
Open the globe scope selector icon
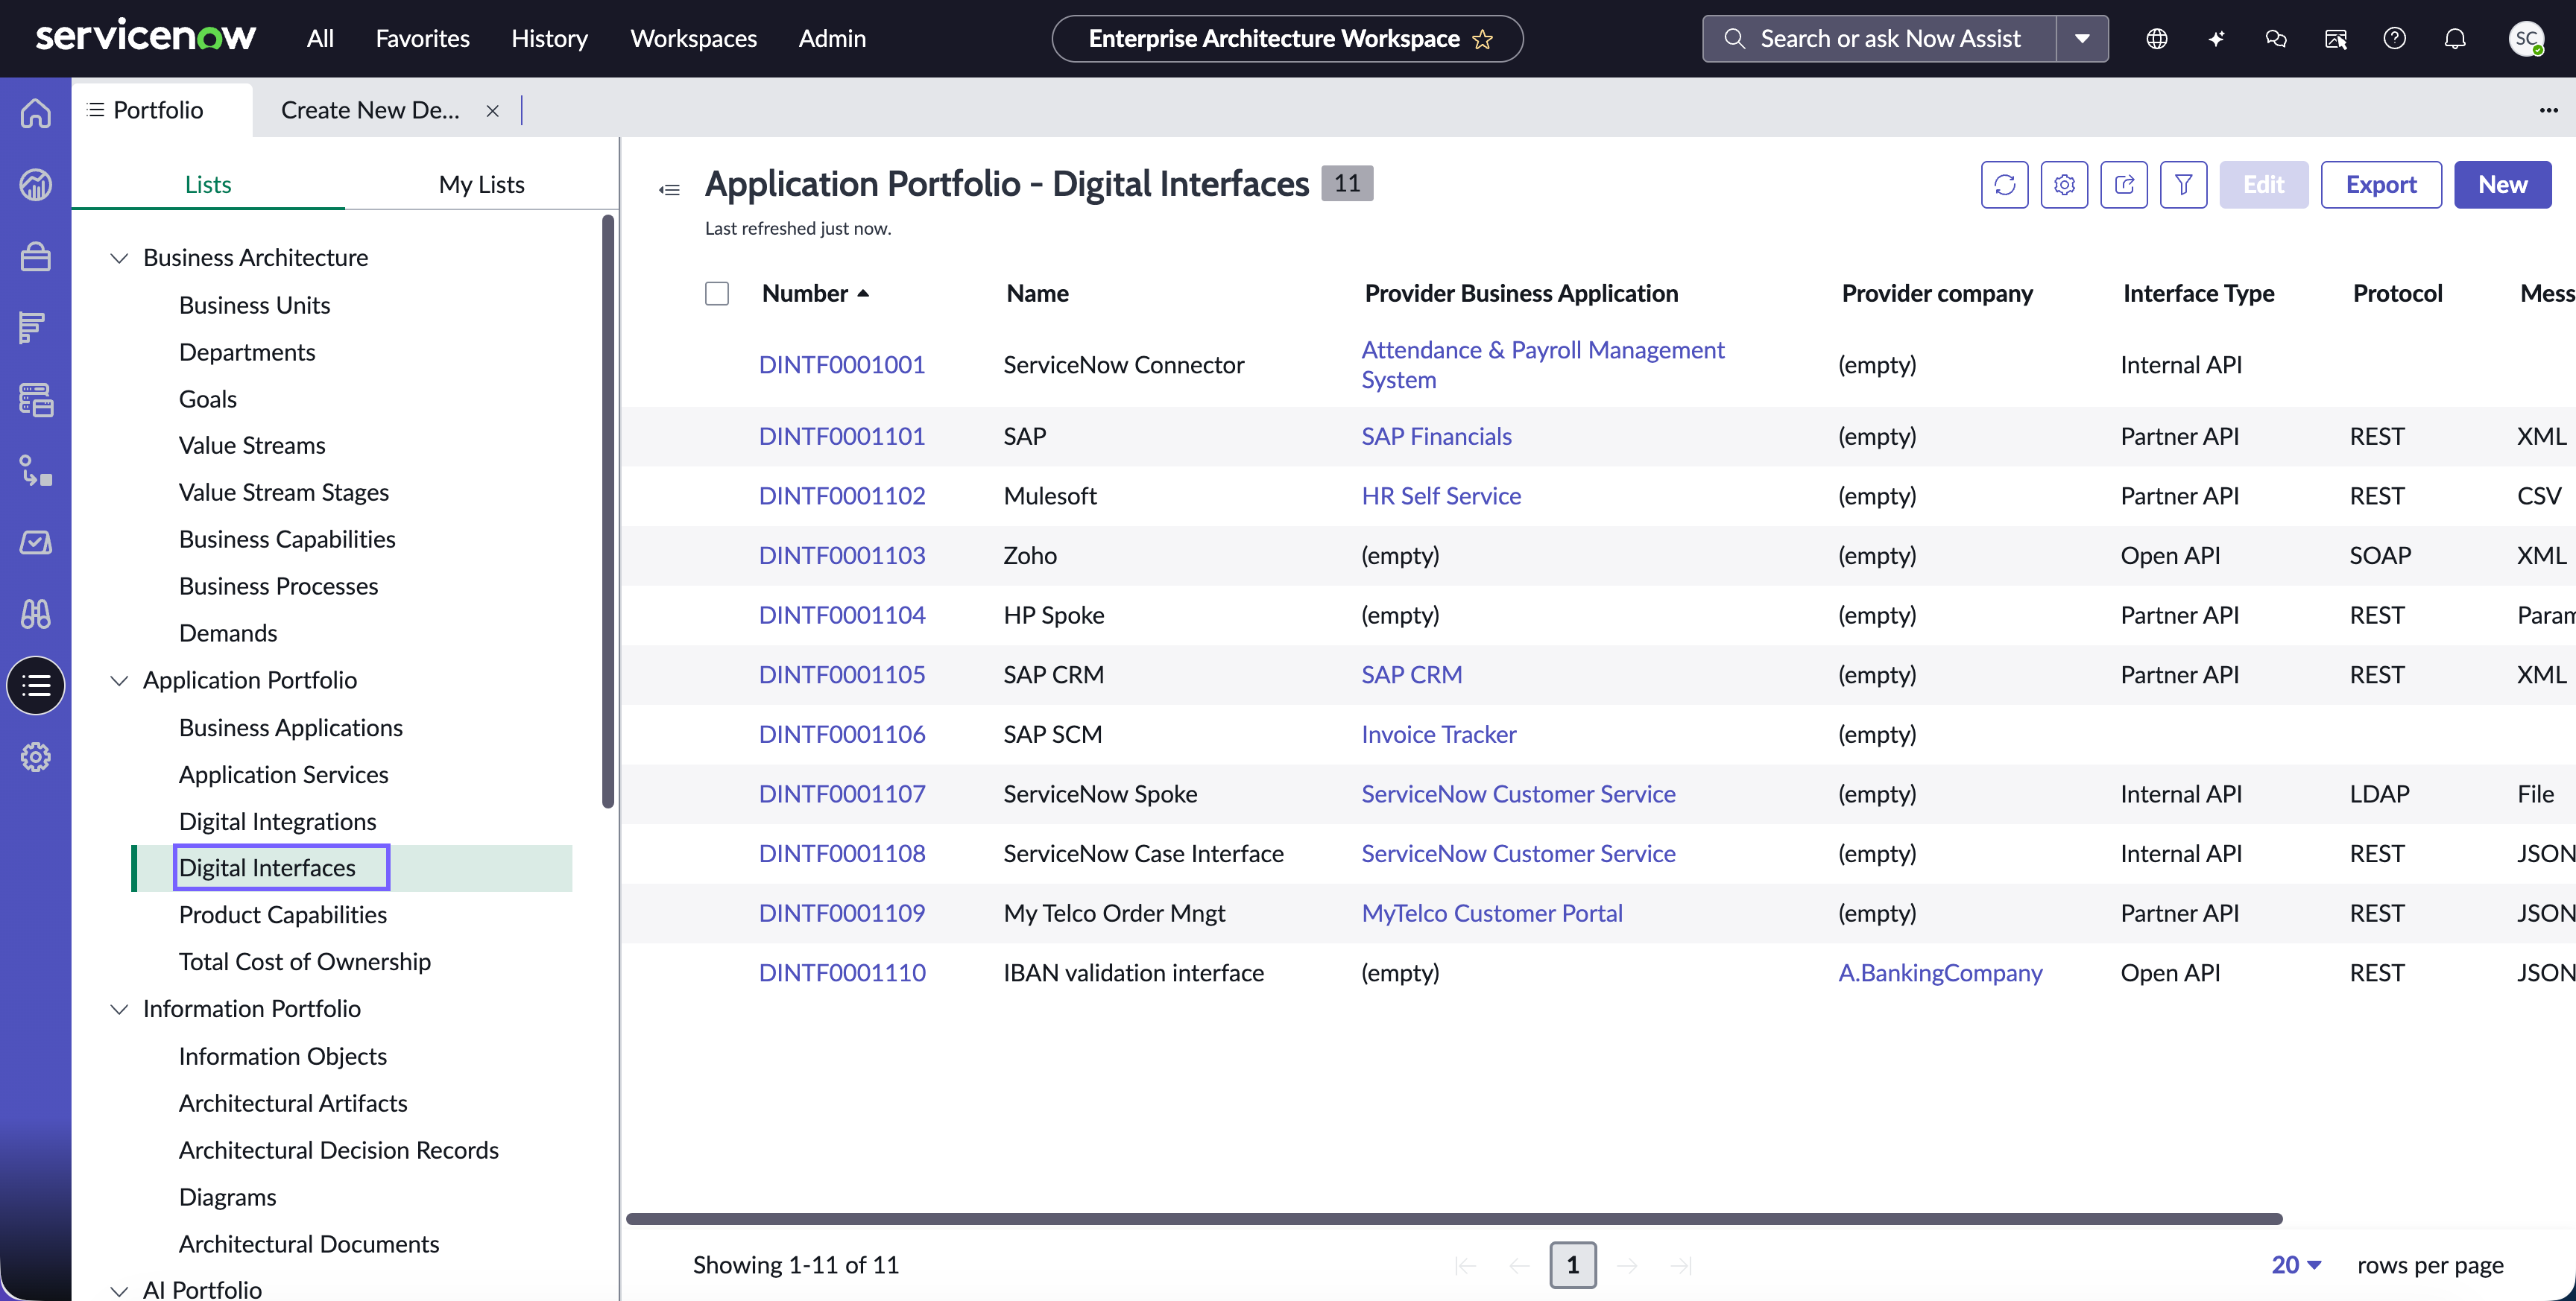pyautogui.click(x=2157, y=39)
